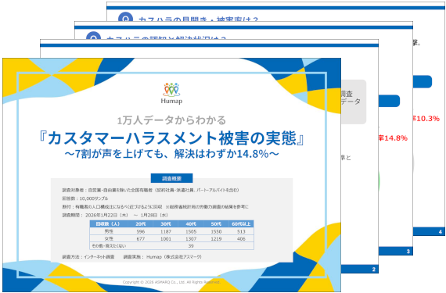Screen dimensions: 446x293
Task: Click the '30代' column header
Action: point(166,224)
